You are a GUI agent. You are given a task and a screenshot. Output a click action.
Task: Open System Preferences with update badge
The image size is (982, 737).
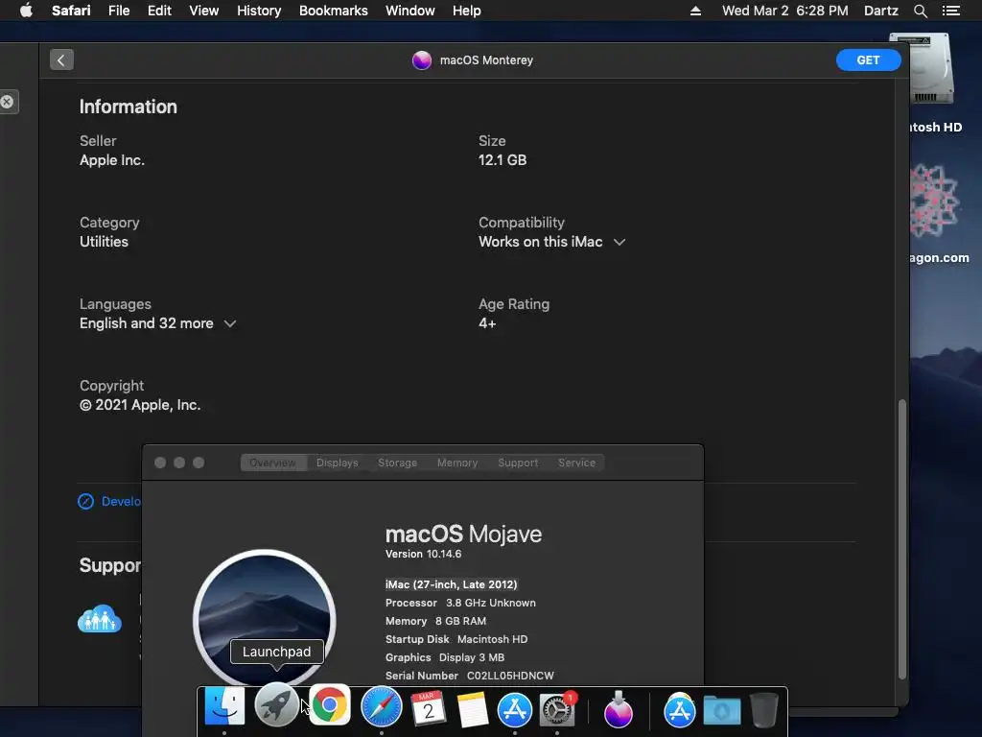557,709
